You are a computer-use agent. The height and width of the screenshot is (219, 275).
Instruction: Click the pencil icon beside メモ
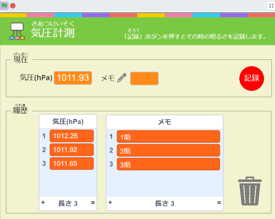pos(122,78)
